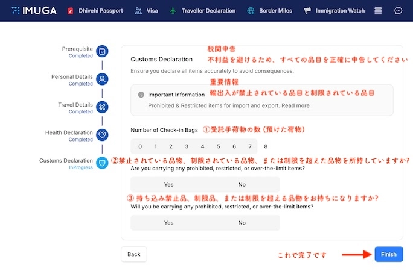Select 0 check-in bags
The width and height of the screenshot is (413, 280).
pyautogui.click(x=140, y=146)
